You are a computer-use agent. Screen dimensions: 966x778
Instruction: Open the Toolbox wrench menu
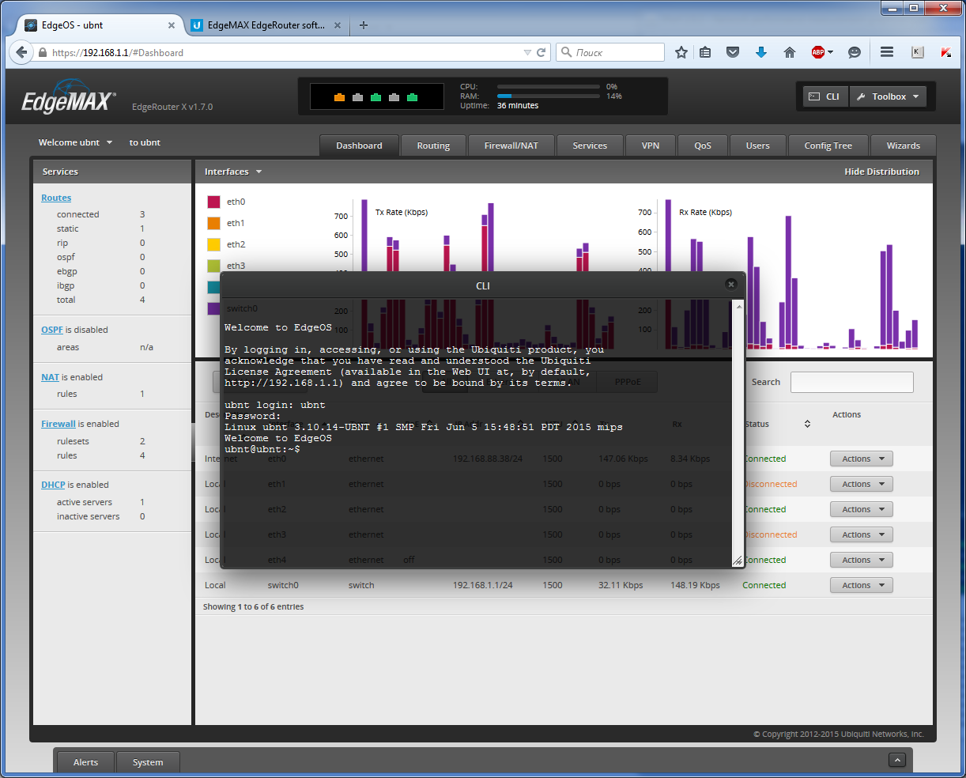click(887, 96)
